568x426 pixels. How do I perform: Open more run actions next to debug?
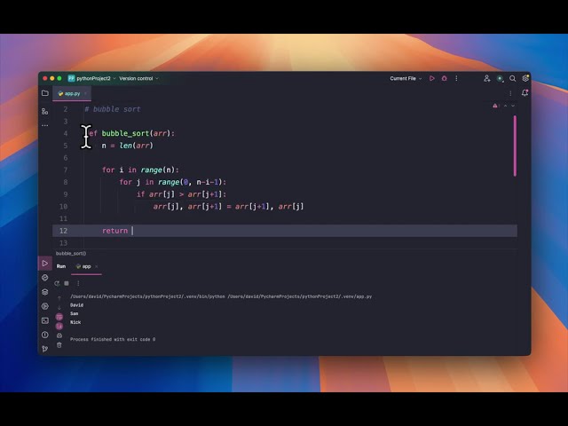[x=456, y=78]
